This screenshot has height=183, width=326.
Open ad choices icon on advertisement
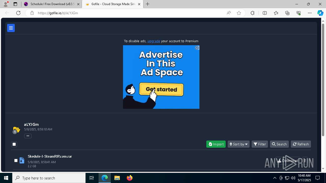[x=197, y=48]
